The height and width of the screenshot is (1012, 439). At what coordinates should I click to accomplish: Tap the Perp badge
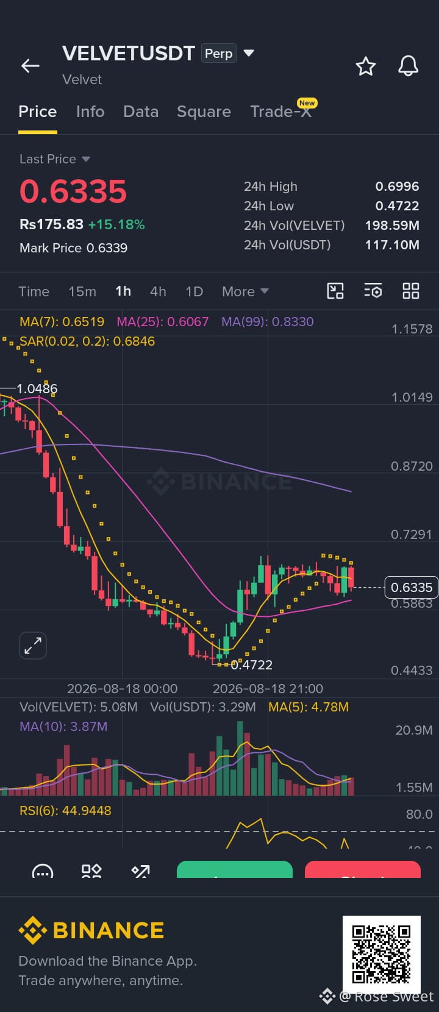(x=218, y=54)
